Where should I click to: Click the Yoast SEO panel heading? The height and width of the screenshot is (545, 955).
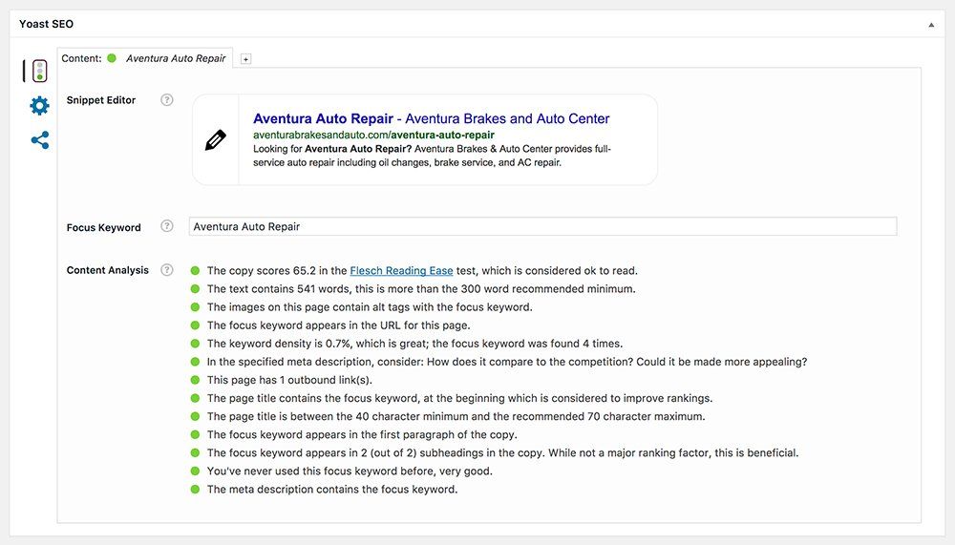coord(46,24)
